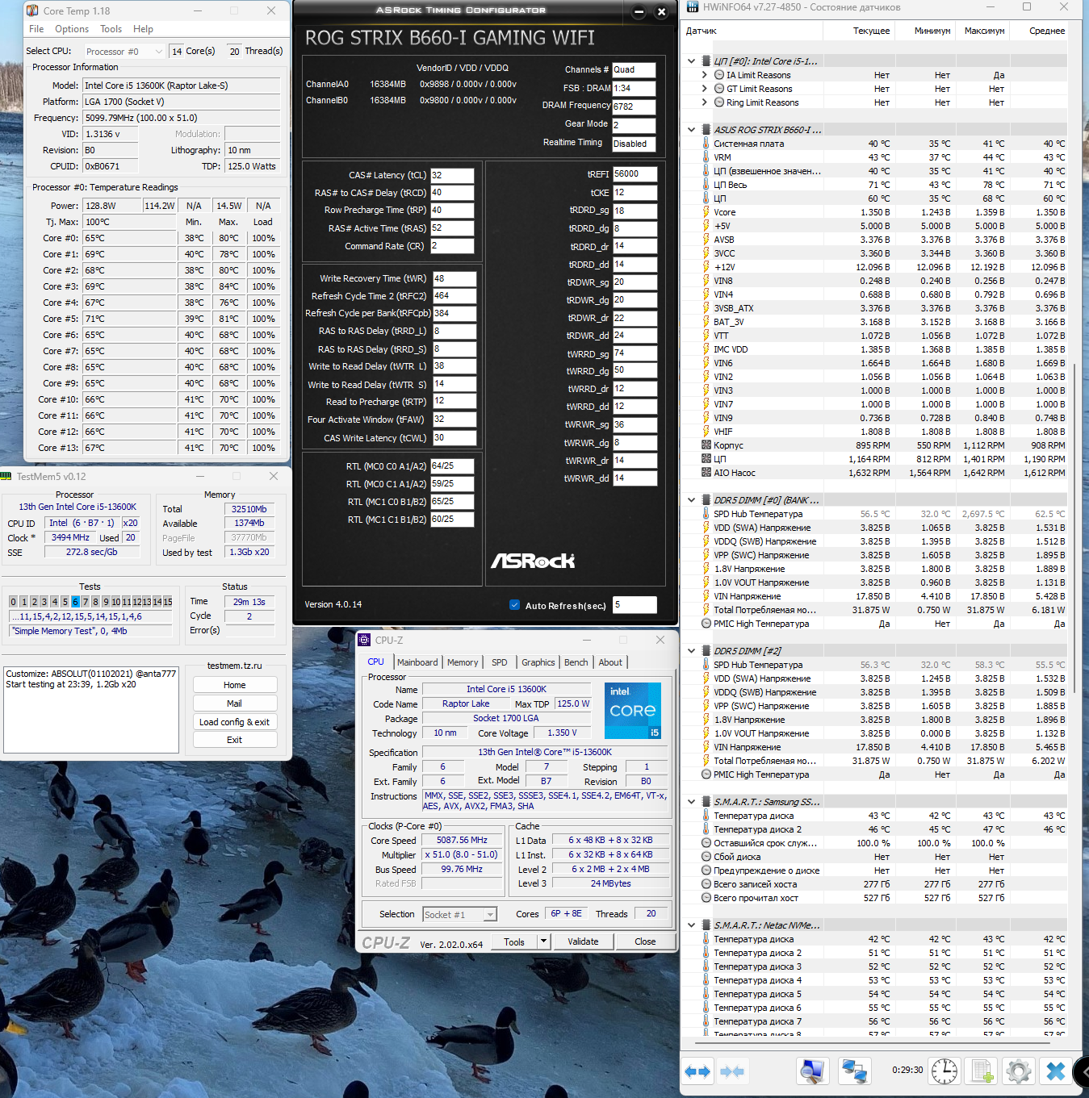This screenshot has height=1098, width=1089.
Task: Click the clock icon beside Ring Limit Reasons
Action: 719,102
